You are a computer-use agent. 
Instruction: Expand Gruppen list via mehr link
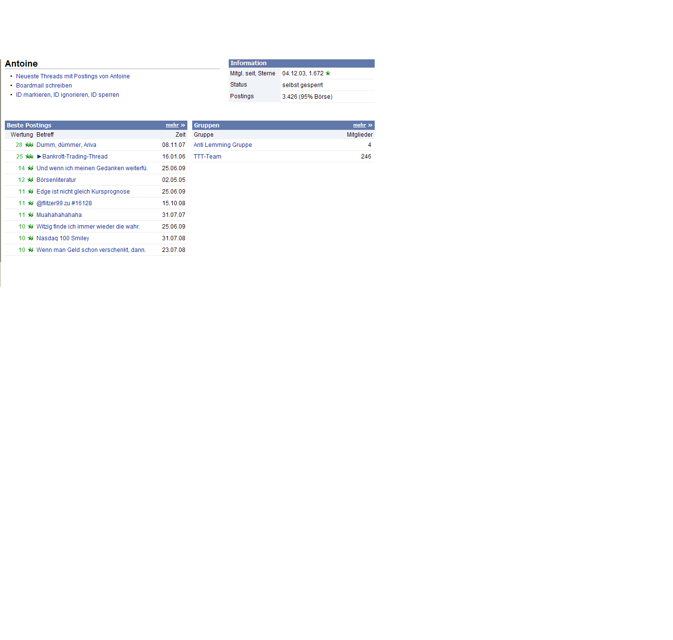360,125
